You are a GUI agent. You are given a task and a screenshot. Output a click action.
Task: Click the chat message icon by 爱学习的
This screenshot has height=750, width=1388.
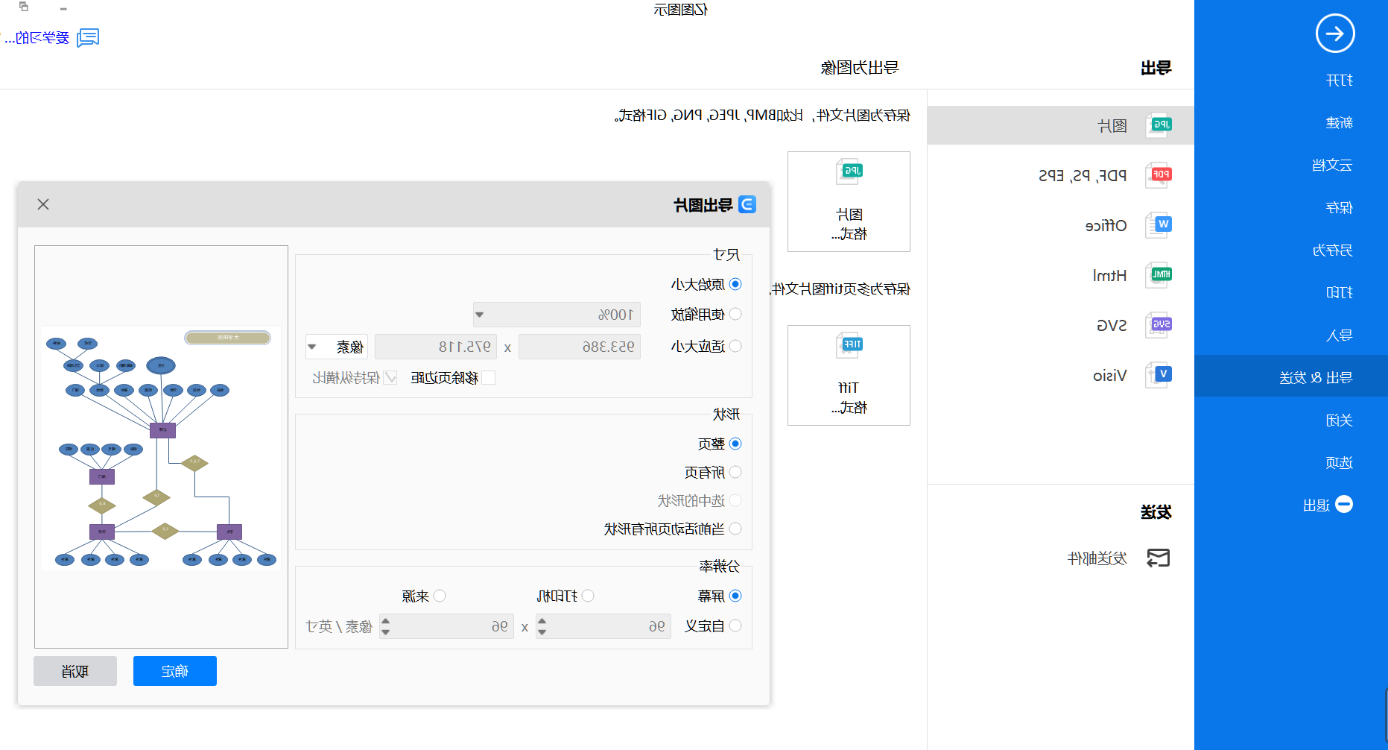click(88, 37)
